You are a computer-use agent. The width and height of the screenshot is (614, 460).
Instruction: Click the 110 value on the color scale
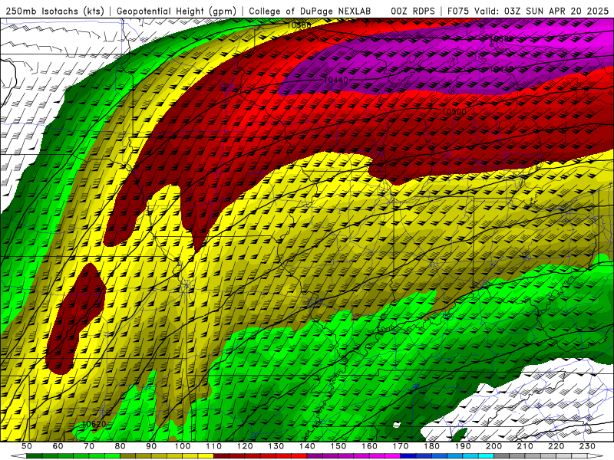tap(214, 446)
